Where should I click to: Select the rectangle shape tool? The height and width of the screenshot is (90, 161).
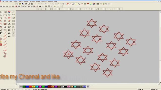13,24
